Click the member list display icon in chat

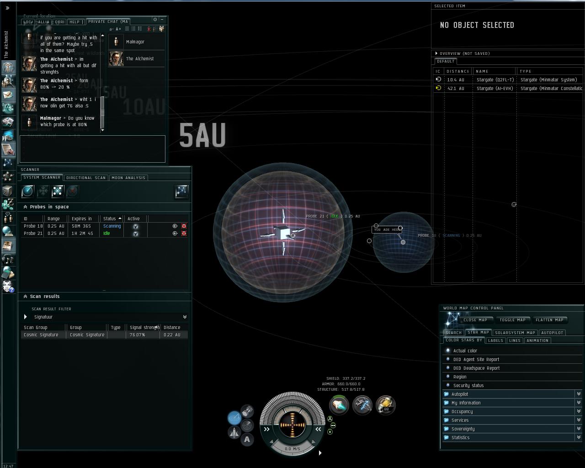coord(161,29)
